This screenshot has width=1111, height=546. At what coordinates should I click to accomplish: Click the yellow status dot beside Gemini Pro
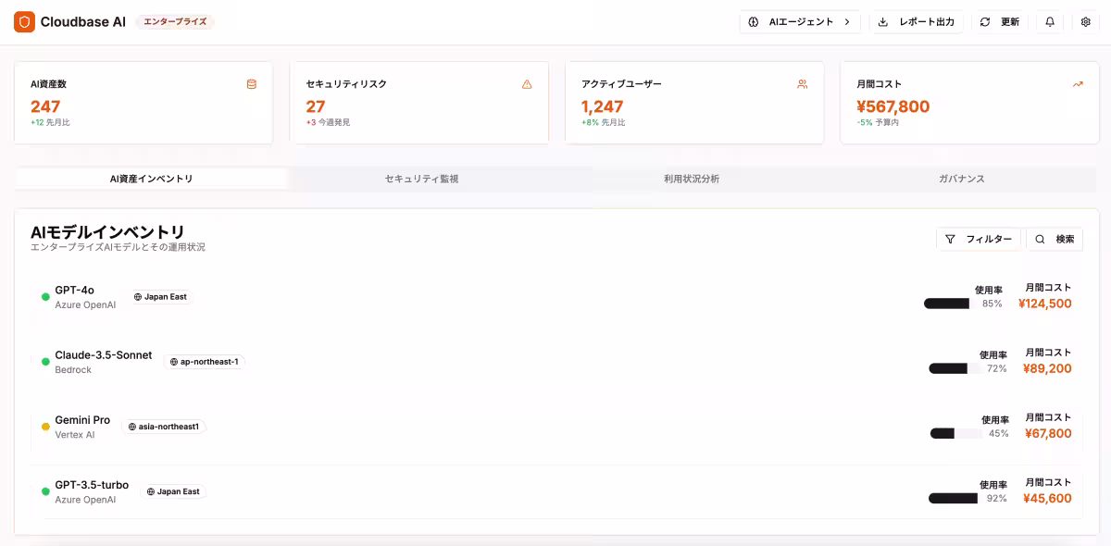45,427
